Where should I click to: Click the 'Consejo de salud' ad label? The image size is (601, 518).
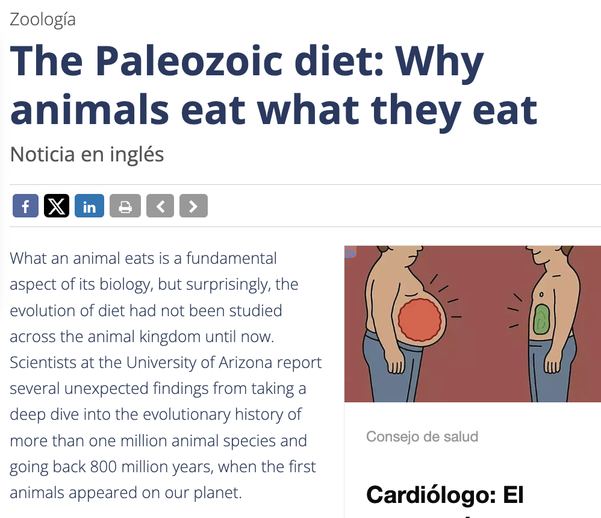tap(422, 437)
